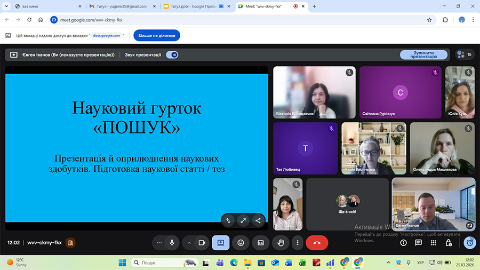Open the chat panel icon
This screenshot has height=270, width=480.
[x=419, y=243]
